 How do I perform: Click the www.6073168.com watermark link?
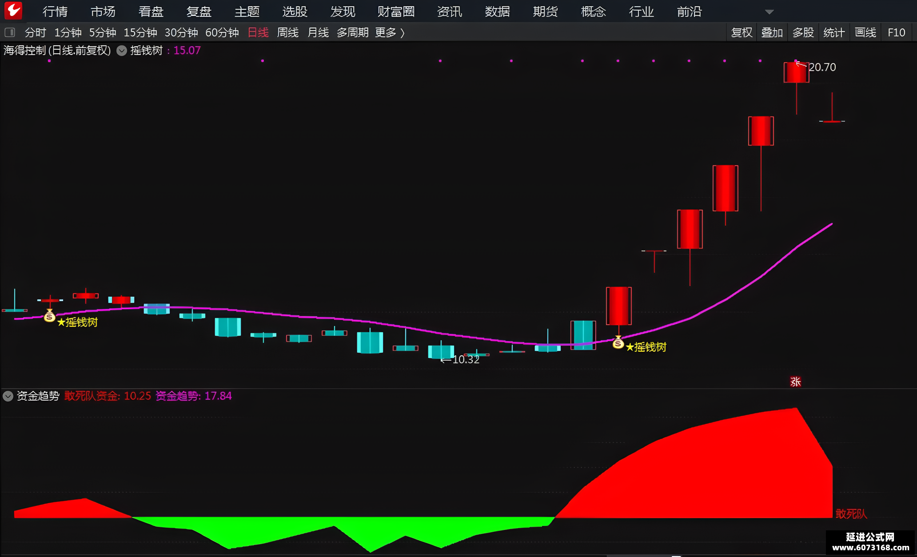tap(870, 548)
